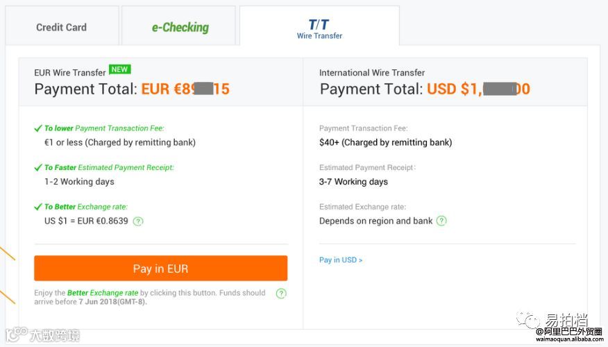Click the logo watermark in the bottom-left corner
608x347 pixels.
tap(42, 335)
